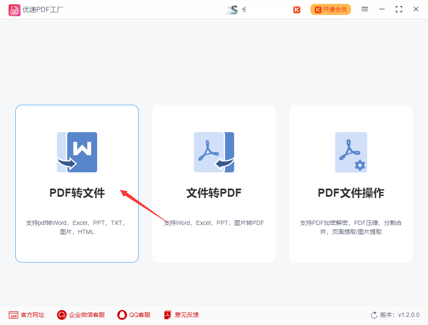Click the QQ penguin icon
The image size is (428, 325).
122,315
